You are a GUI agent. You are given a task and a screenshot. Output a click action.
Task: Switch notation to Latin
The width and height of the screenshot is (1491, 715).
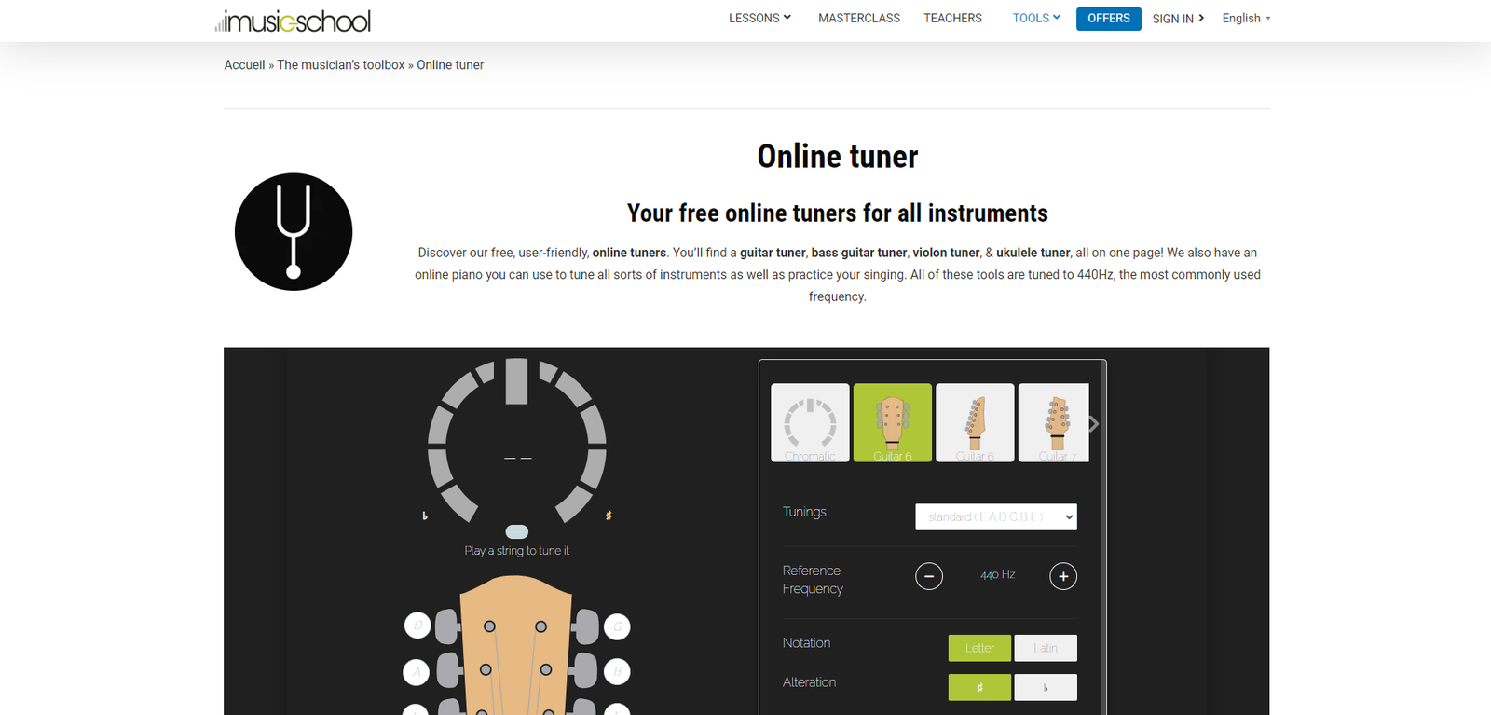(1045, 648)
